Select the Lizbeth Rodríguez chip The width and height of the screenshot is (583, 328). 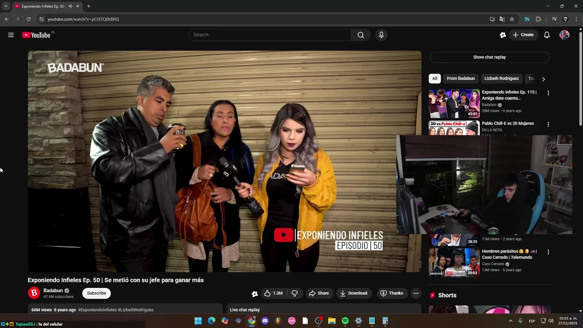tap(501, 78)
